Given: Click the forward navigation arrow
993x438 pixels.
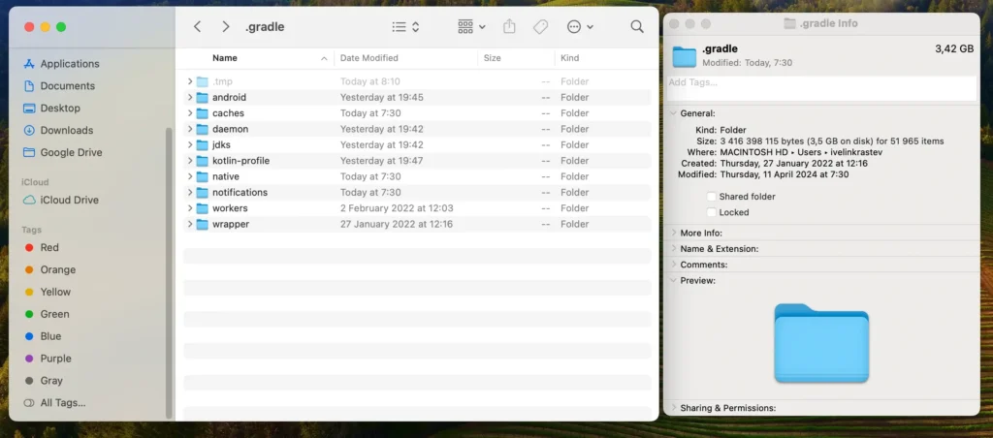Looking at the screenshot, I should 226,27.
